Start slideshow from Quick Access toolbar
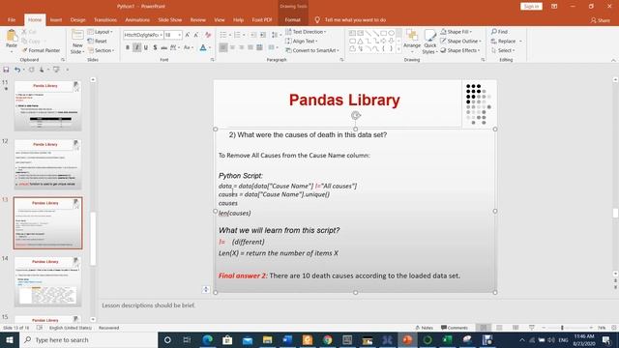This screenshot has width=619, height=348. (x=56, y=70)
